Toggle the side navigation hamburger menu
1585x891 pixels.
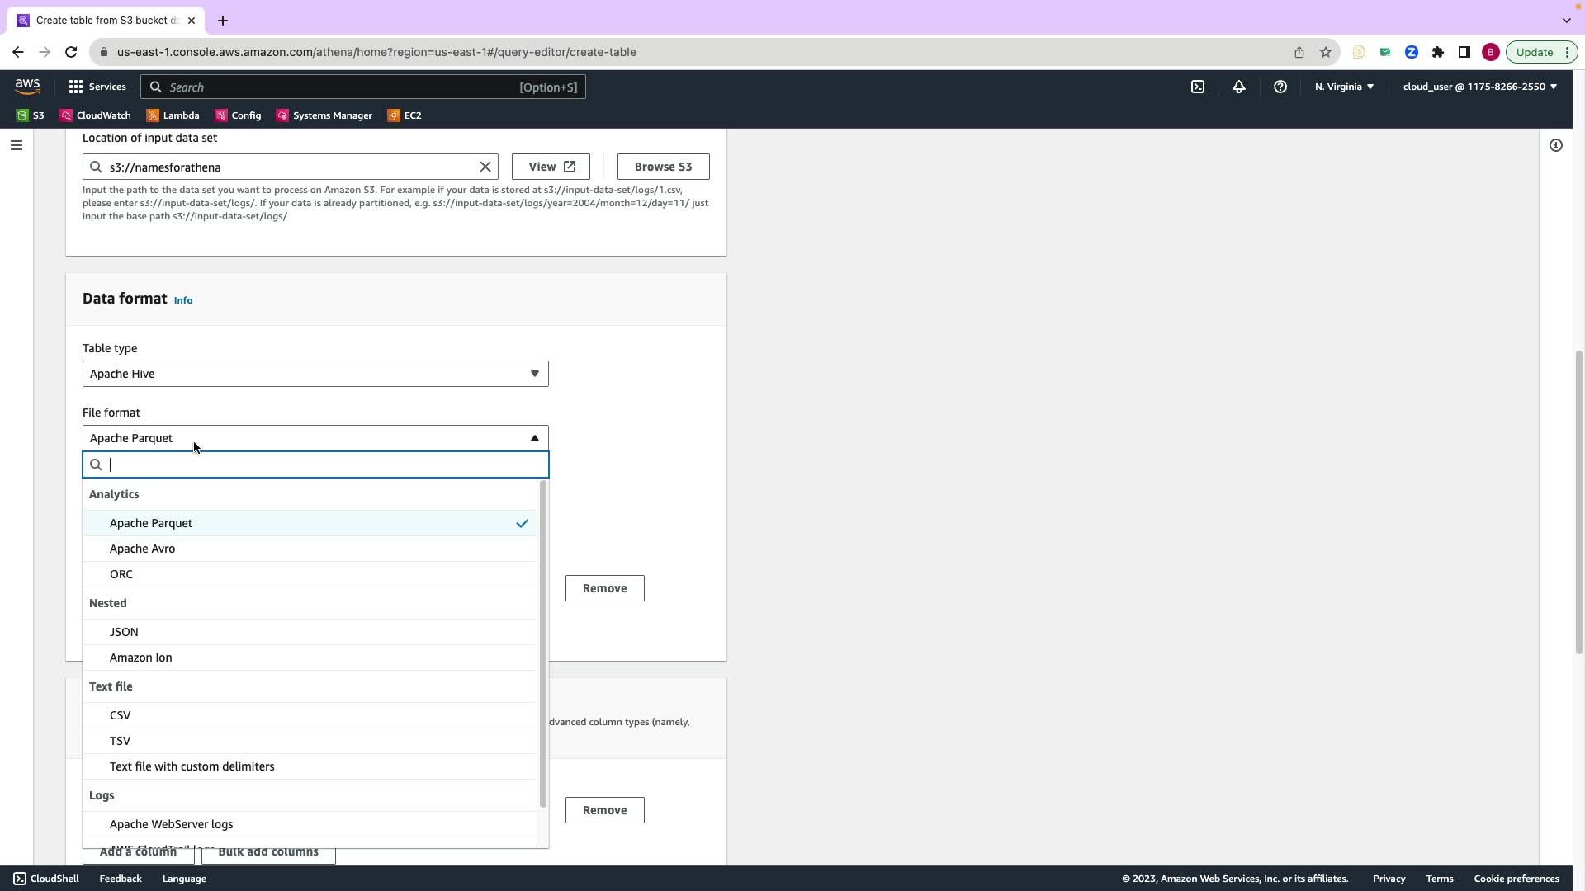click(17, 145)
